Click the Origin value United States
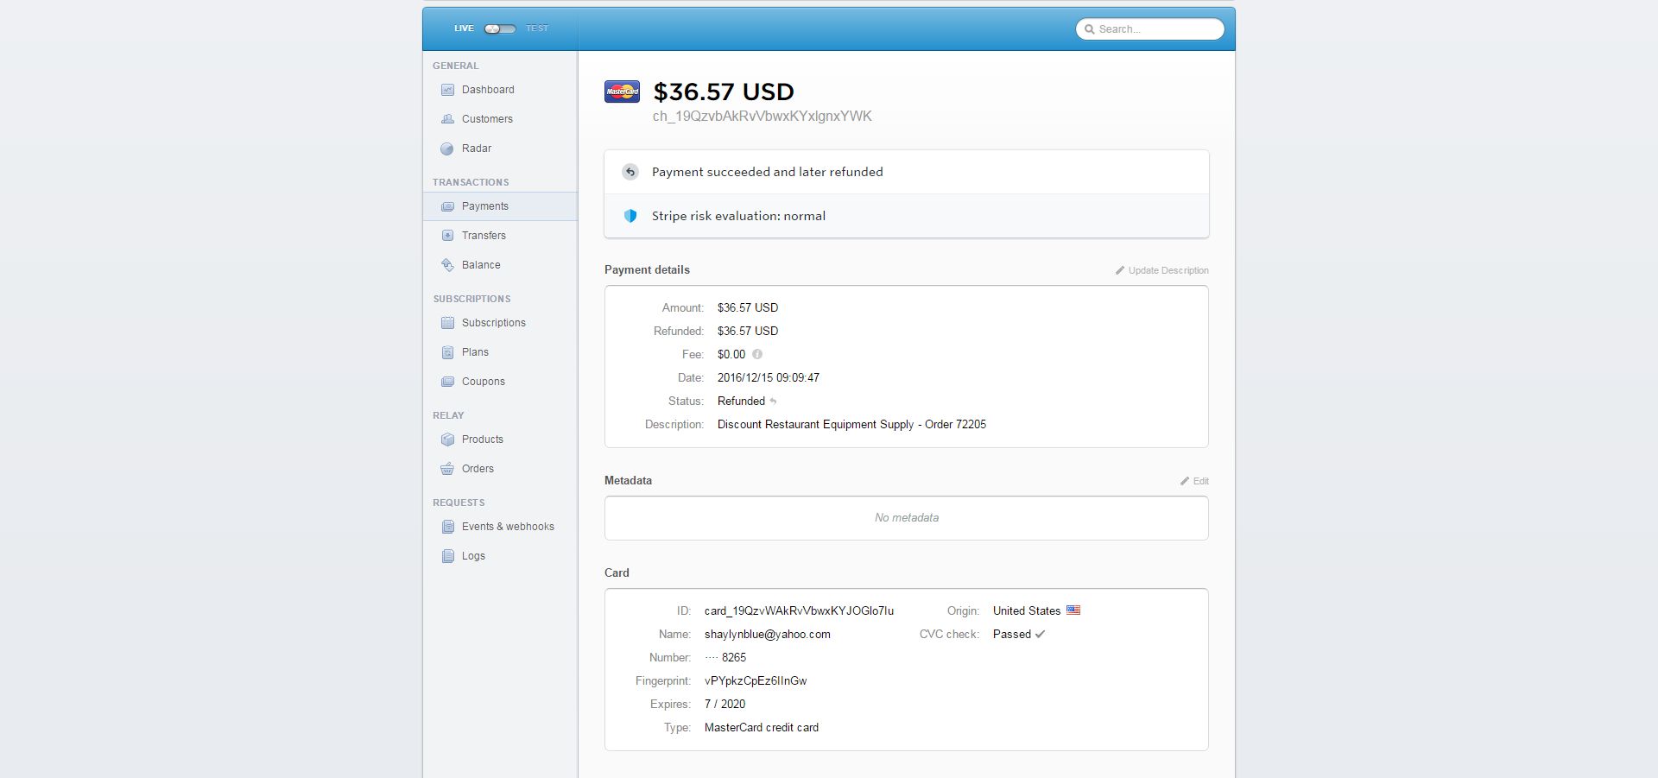Viewport: 1658px width, 778px height. click(x=1027, y=611)
